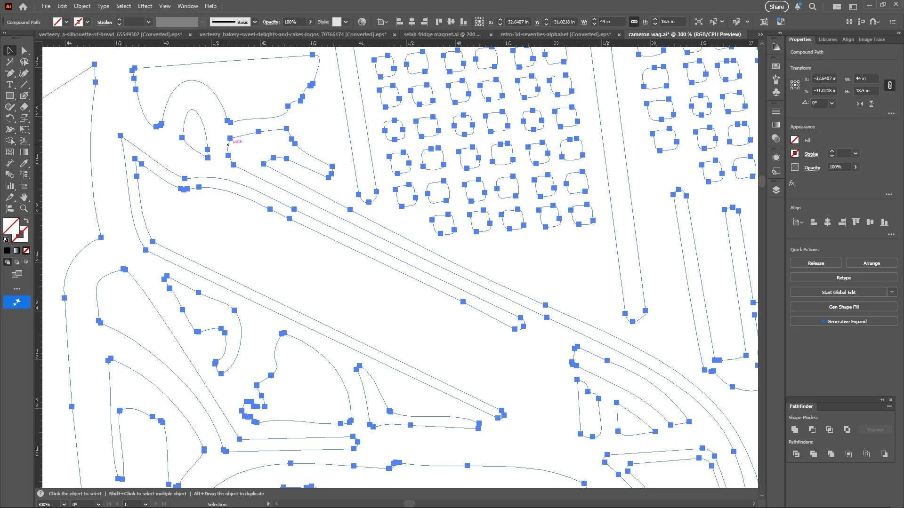Pick the Eyedropper tool
Image resolution: width=904 pixels, height=508 pixels.
(x=24, y=163)
